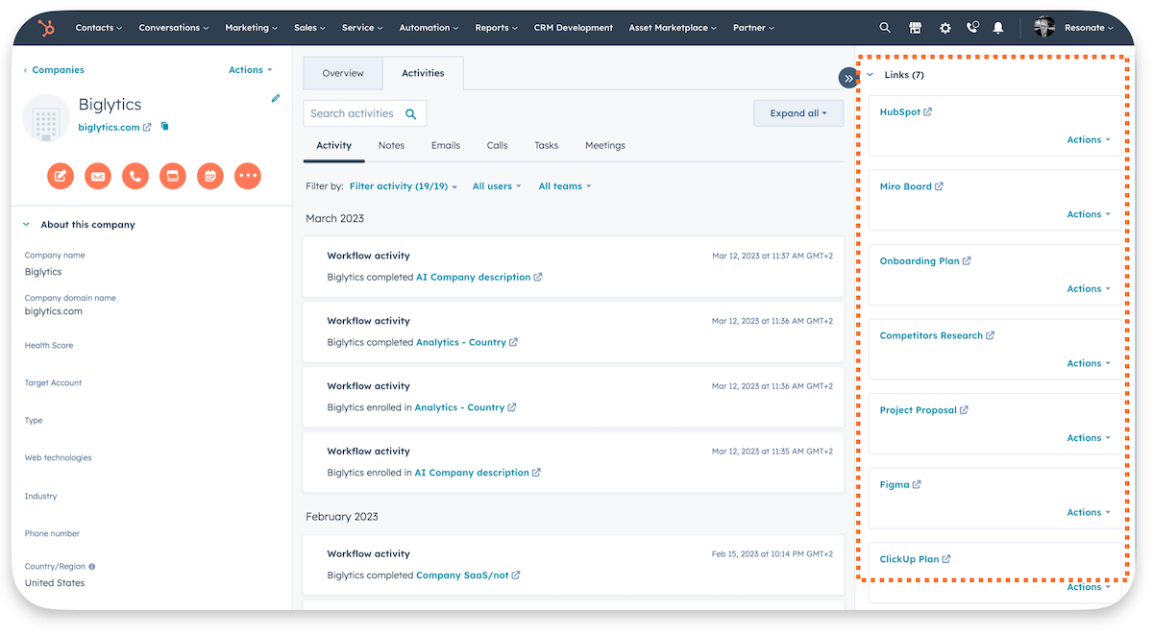Click the calling phone icon in top bar
This screenshot has height=637, width=1153.
[x=972, y=28]
